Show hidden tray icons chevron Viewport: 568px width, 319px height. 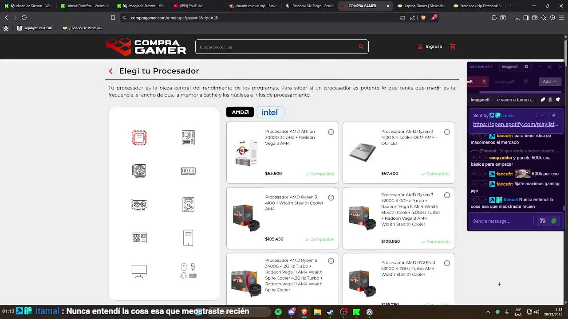(488, 312)
